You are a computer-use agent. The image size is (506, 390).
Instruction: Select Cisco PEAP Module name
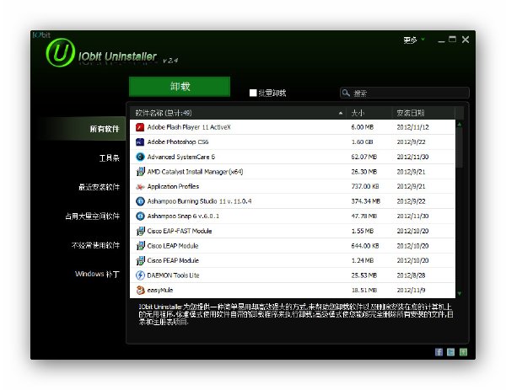pos(173,260)
